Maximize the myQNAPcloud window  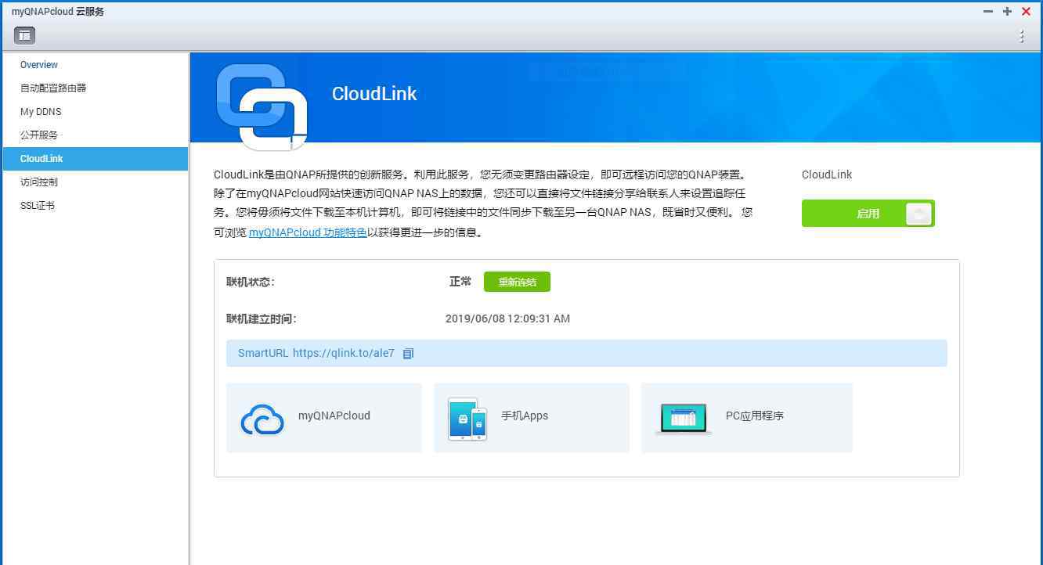(1007, 12)
